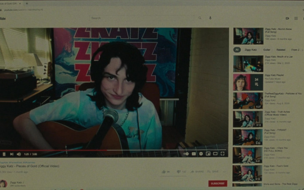
Task: Open the Fool's Gold video thumbnail
Action: 247,173
